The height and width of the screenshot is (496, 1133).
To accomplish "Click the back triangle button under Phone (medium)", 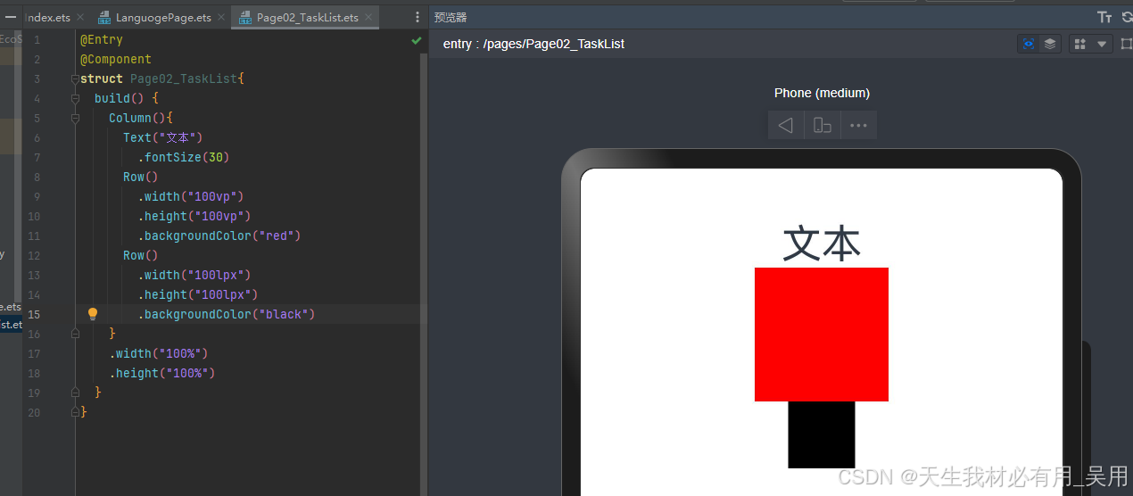I will tap(786, 125).
